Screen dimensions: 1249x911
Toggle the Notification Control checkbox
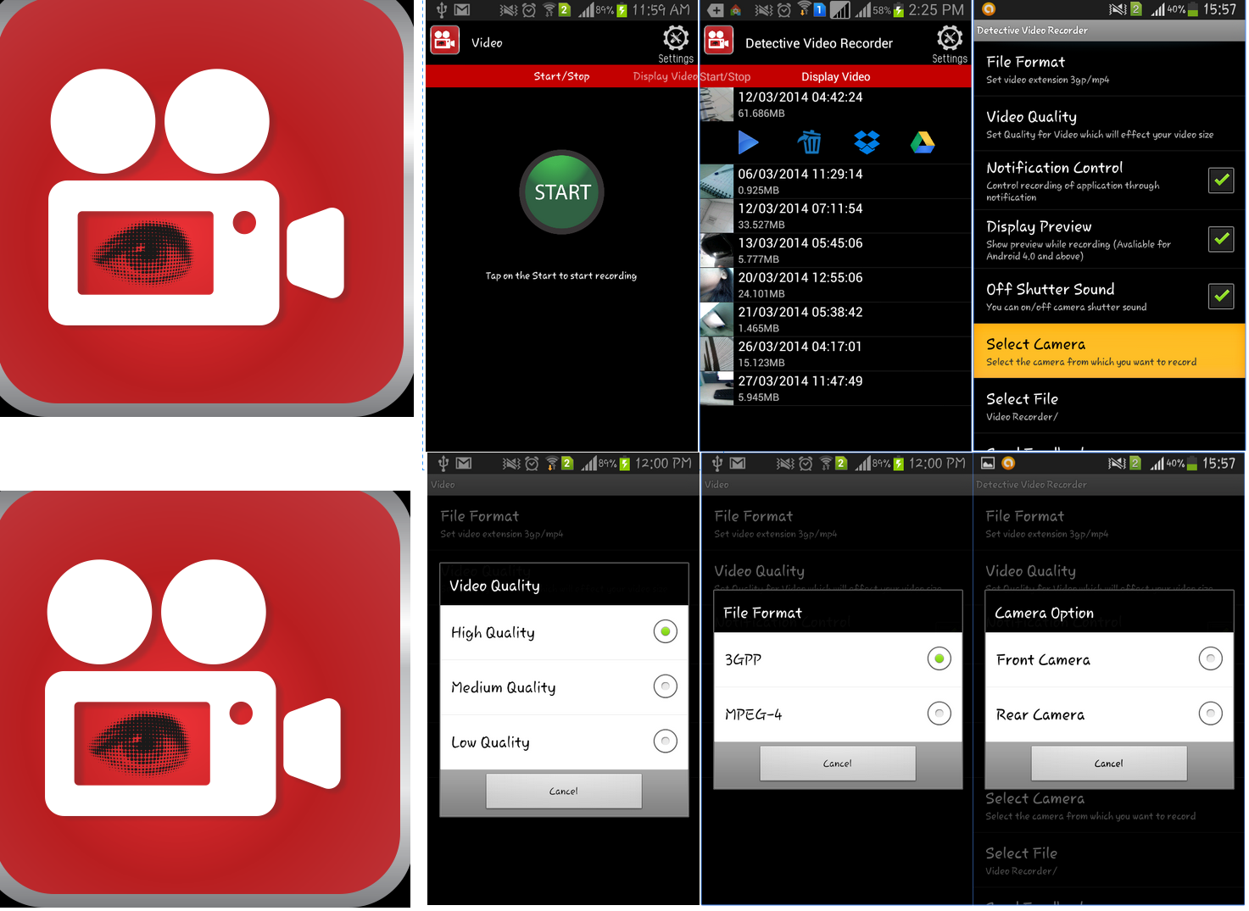coord(1221,180)
